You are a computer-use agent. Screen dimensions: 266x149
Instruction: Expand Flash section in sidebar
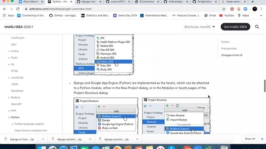[x=9, y=58]
